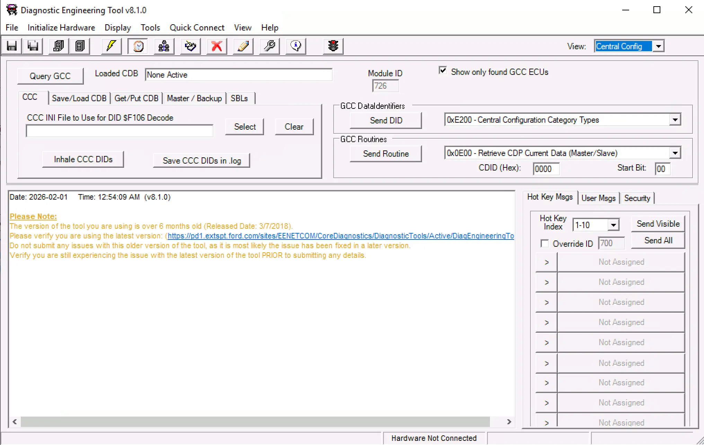The width and height of the screenshot is (704, 445).
Task: Expand the Hot Key Index dropdown
Action: pos(613,225)
